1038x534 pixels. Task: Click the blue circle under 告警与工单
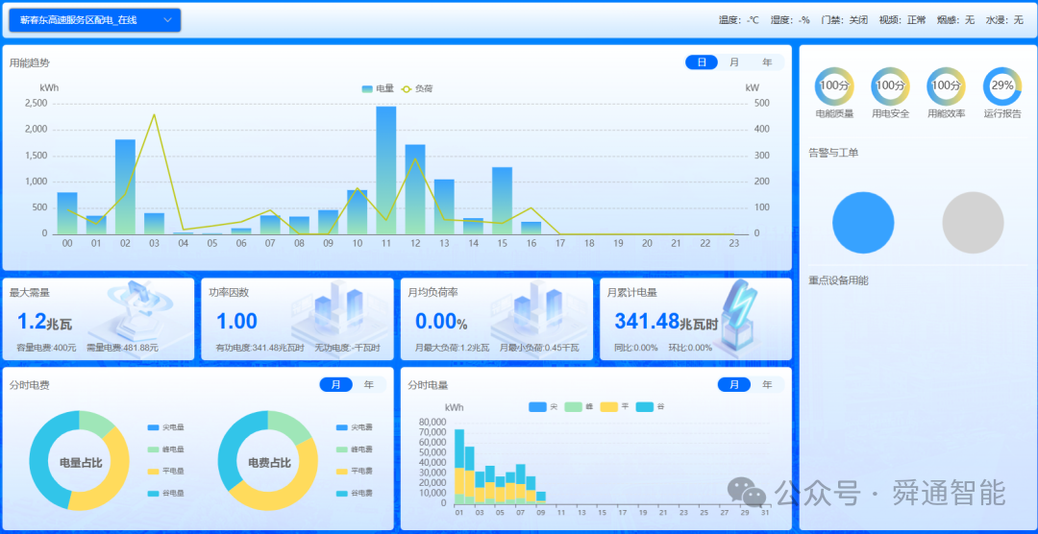(x=864, y=223)
